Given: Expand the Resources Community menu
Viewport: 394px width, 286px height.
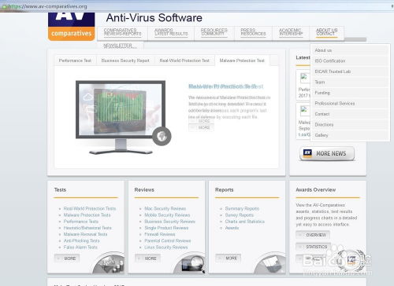Looking at the screenshot, I should tap(214, 32).
